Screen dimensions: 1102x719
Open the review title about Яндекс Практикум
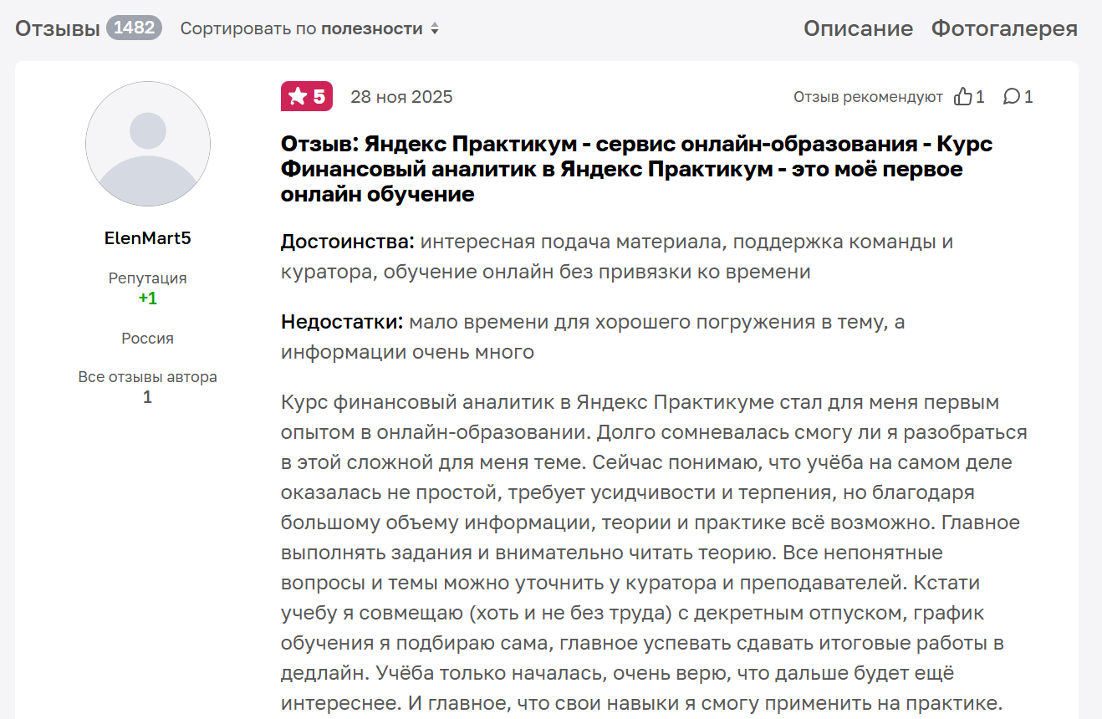pyautogui.click(x=637, y=169)
